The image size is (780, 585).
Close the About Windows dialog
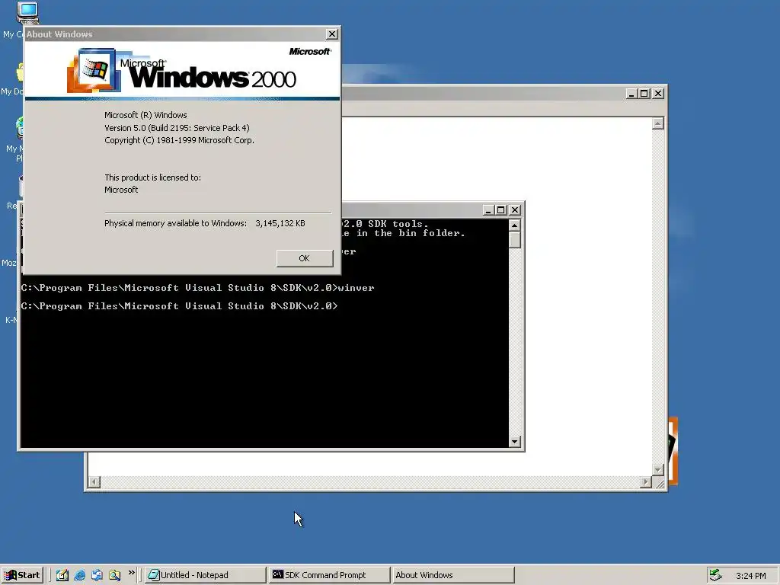[332, 34]
